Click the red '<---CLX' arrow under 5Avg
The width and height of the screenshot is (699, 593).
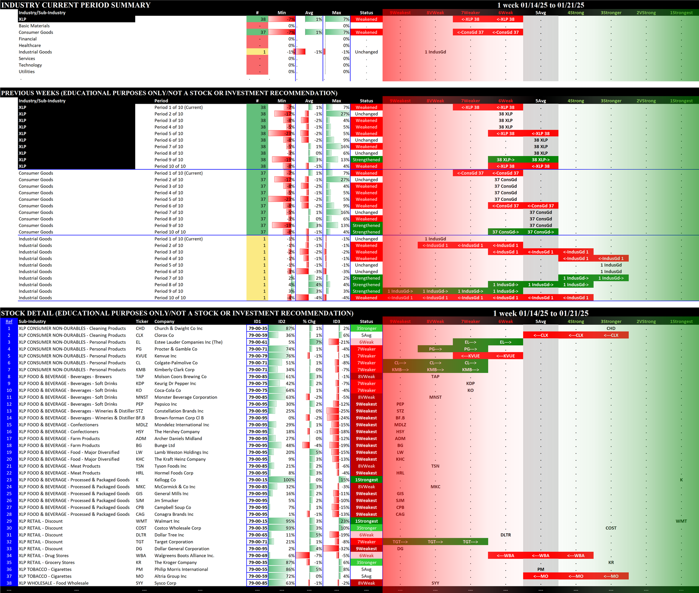coord(540,335)
